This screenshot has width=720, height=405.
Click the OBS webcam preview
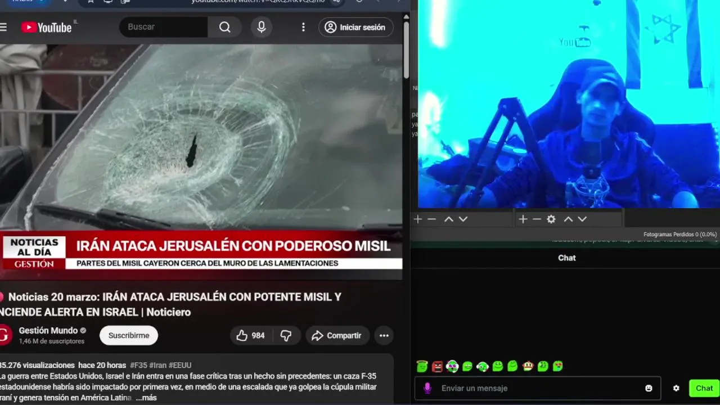coord(568,104)
